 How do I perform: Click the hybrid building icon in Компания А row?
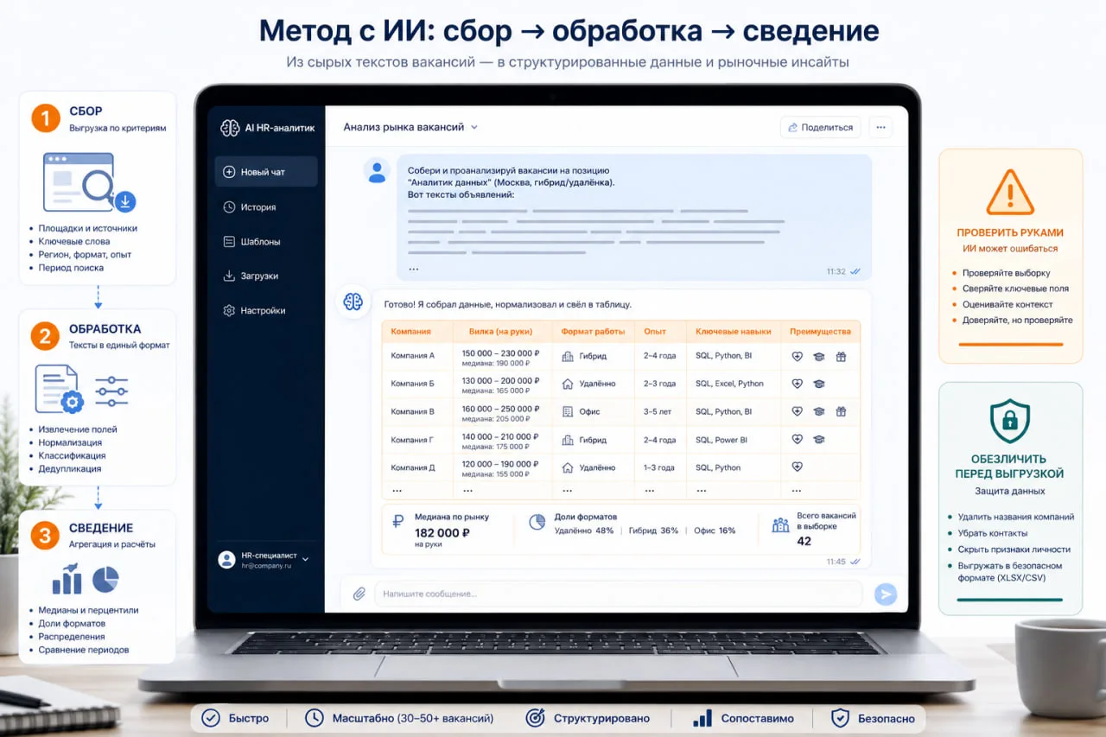coord(568,356)
